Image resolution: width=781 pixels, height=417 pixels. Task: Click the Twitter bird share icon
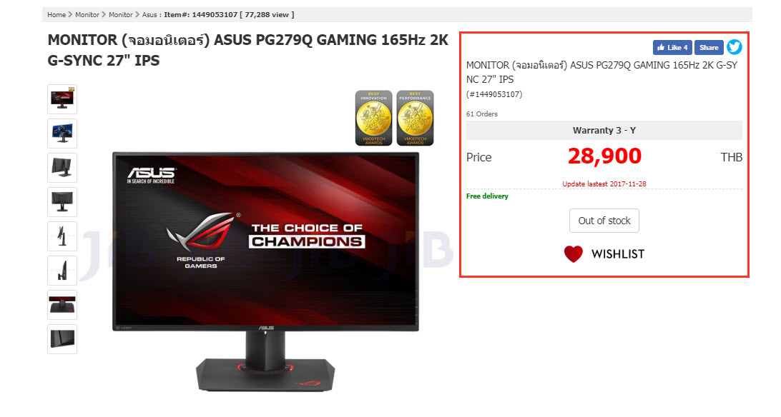735,47
